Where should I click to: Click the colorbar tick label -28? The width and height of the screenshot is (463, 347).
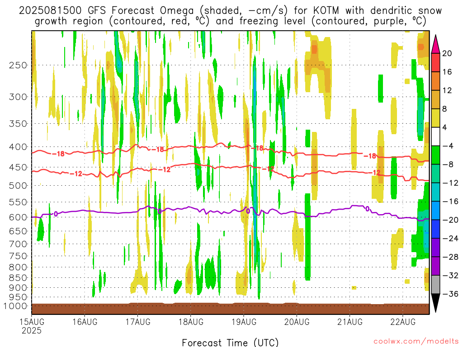point(450,257)
